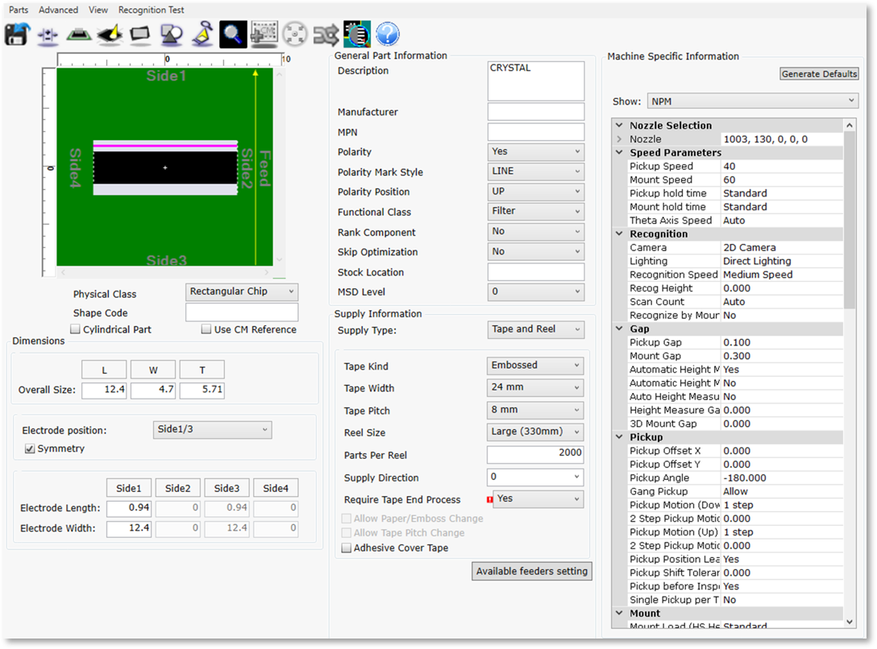
Task: Click the blue help question mark icon
Action: (388, 35)
